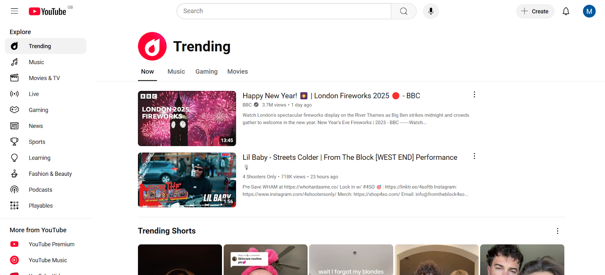Open the hamburger guide menu

click(x=14, y=11)
